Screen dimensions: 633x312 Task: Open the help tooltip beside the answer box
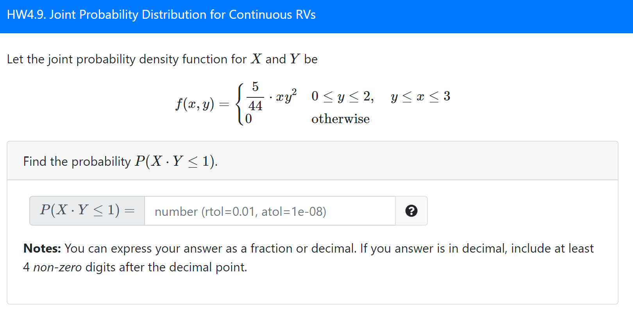click(x=411, y=211)
